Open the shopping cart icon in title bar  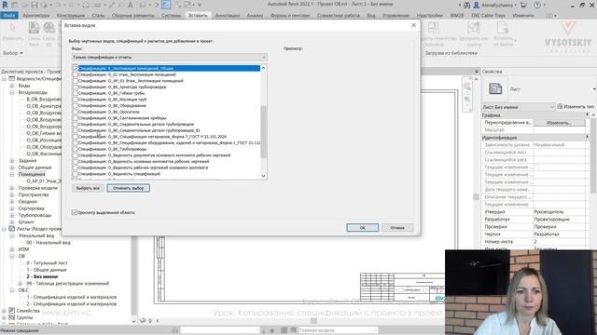click(523, 5)
